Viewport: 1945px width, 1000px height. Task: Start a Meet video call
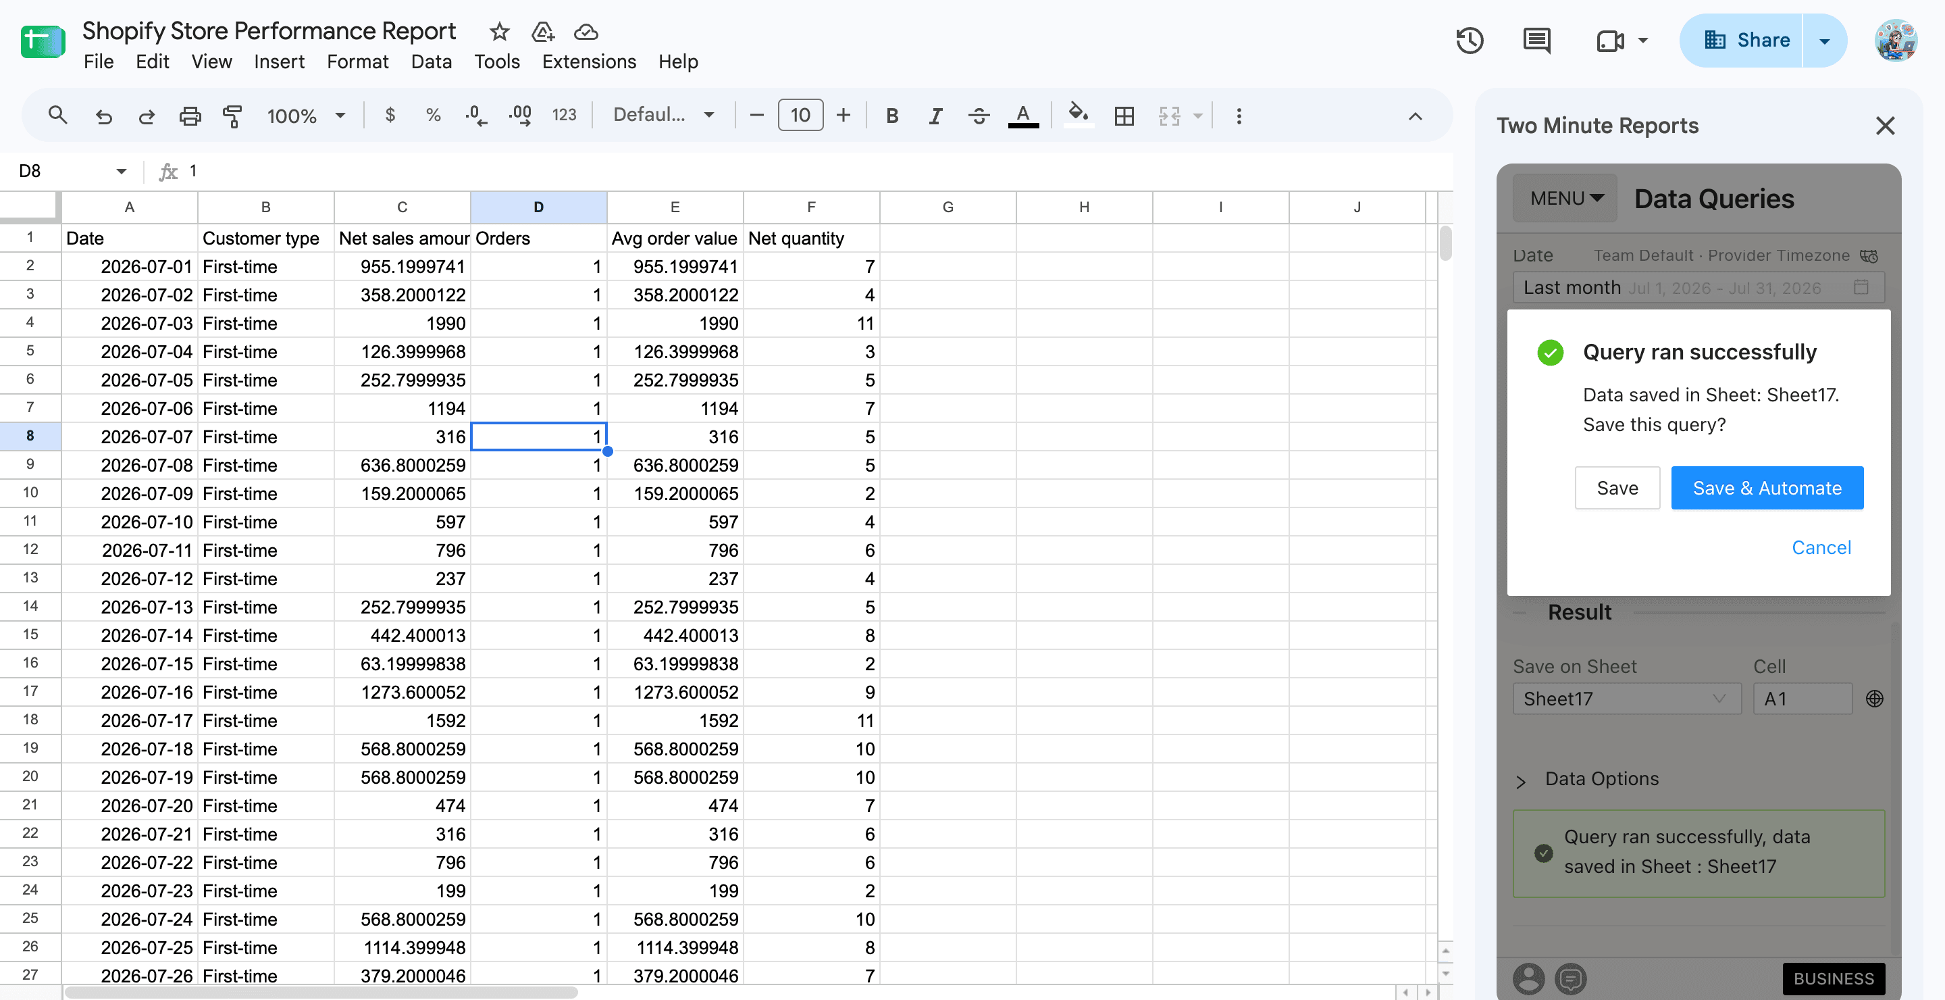[x=1610, y=41]
